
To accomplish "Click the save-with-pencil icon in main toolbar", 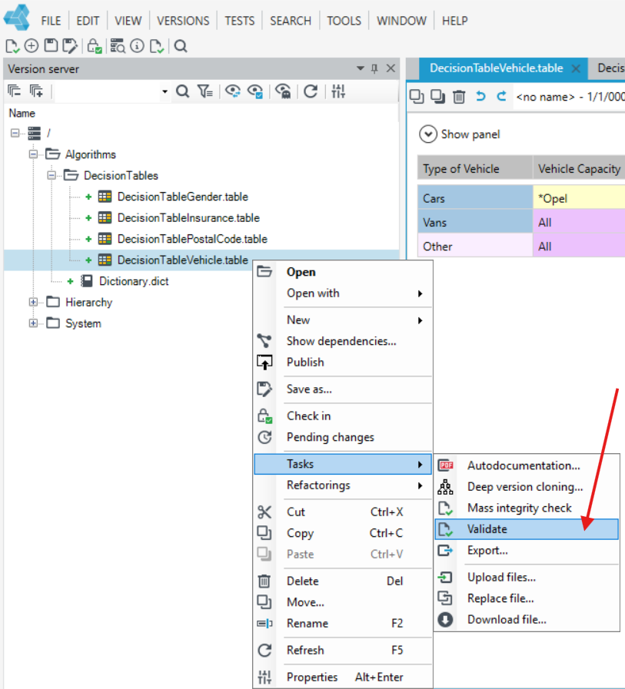I will coord(70,46).
